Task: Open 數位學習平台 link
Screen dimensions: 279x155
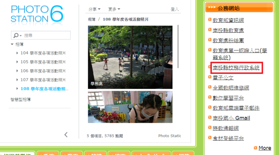Action: (228, 98)
